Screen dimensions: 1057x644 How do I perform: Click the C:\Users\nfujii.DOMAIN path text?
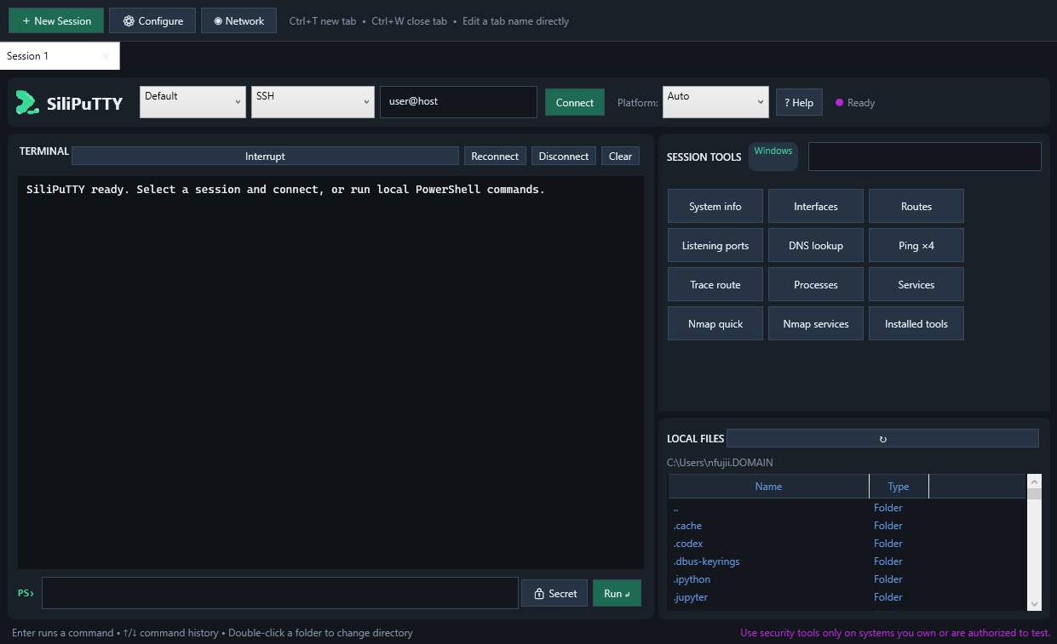click(720, 463)
